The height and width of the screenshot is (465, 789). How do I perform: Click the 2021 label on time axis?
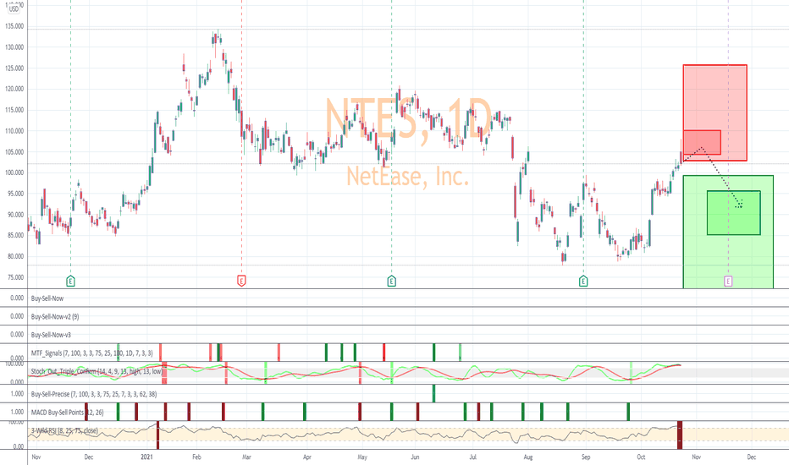tap(146, 457)
